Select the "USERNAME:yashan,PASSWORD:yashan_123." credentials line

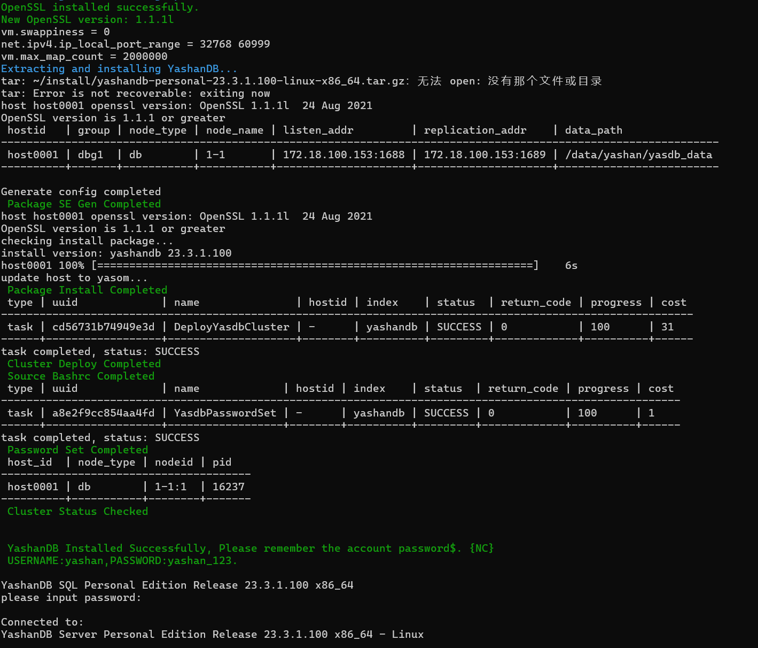(123, 561)
